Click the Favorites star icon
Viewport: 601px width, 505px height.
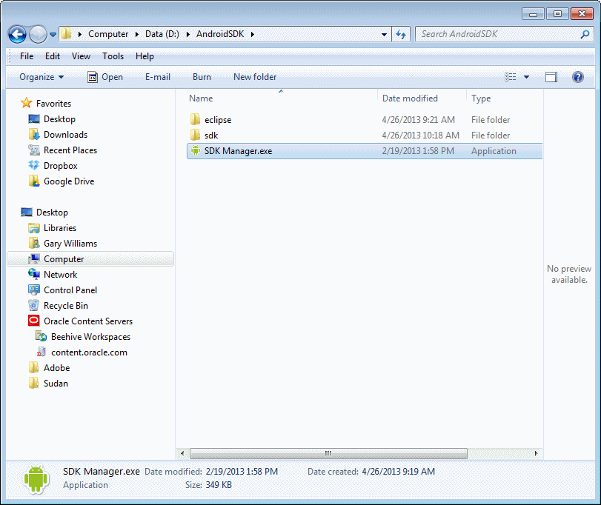tap(27, 103)
